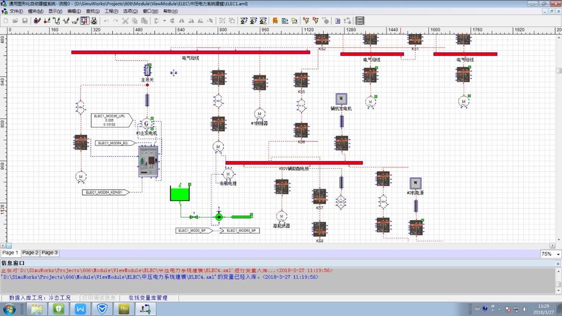
Task: Select the #3 main generator G symbol
Action: [x=146, y=123]
